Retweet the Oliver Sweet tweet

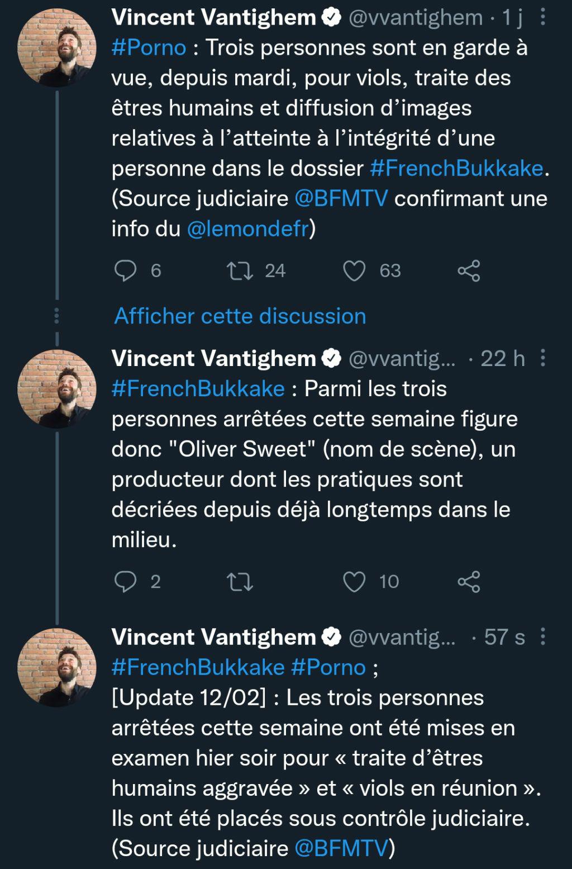tap(241, 582)
